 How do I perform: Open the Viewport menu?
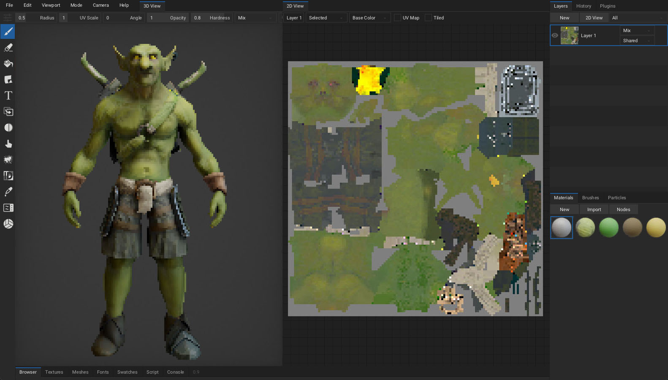pos(51,5)
